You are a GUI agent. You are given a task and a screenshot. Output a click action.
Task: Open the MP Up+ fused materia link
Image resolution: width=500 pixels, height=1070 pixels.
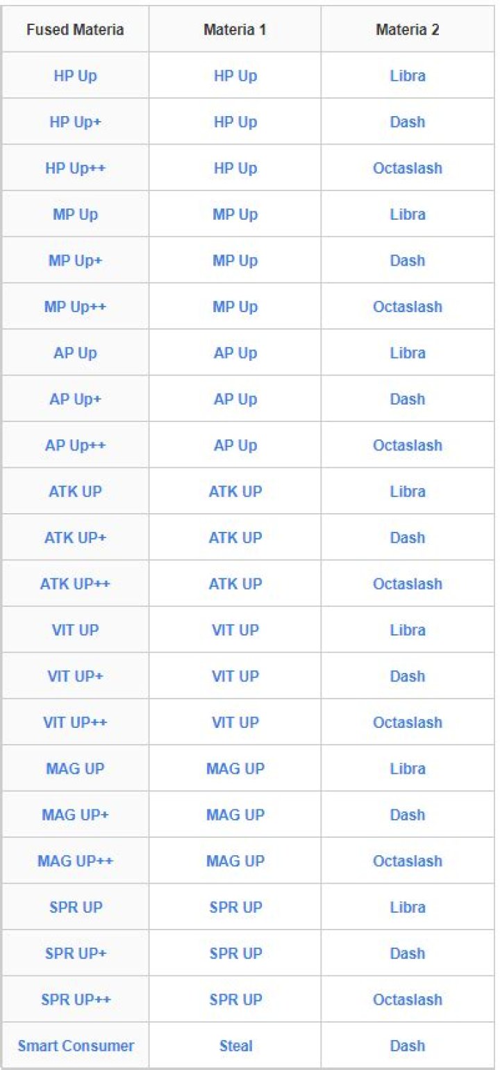[76, 260]
